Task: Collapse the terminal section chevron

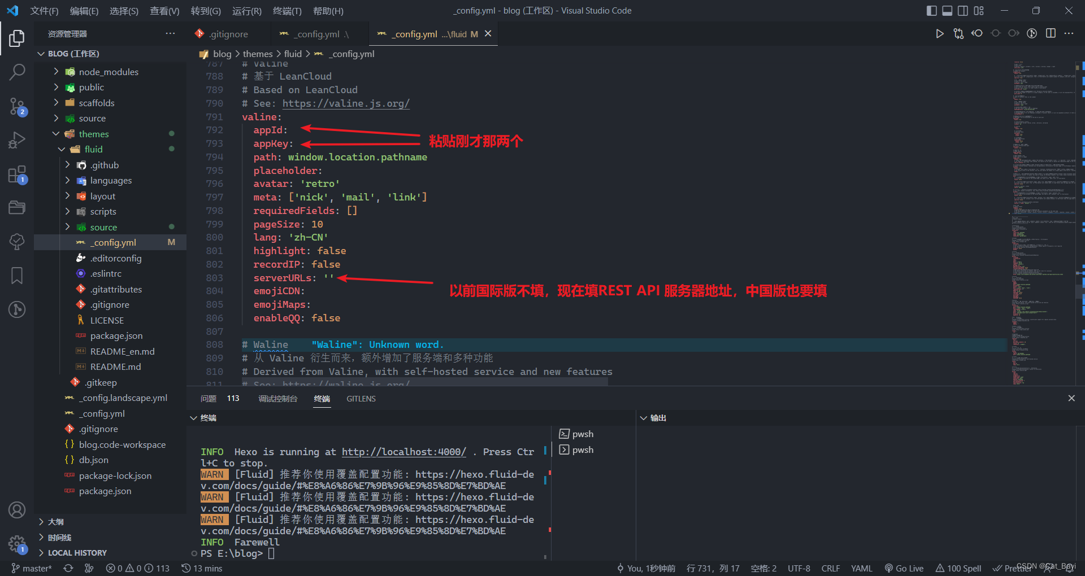Action: point(193,418)
